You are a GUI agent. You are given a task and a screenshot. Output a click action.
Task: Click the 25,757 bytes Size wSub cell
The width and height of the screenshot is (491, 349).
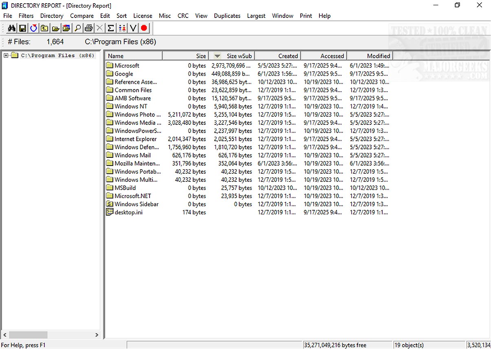point(237,188)
